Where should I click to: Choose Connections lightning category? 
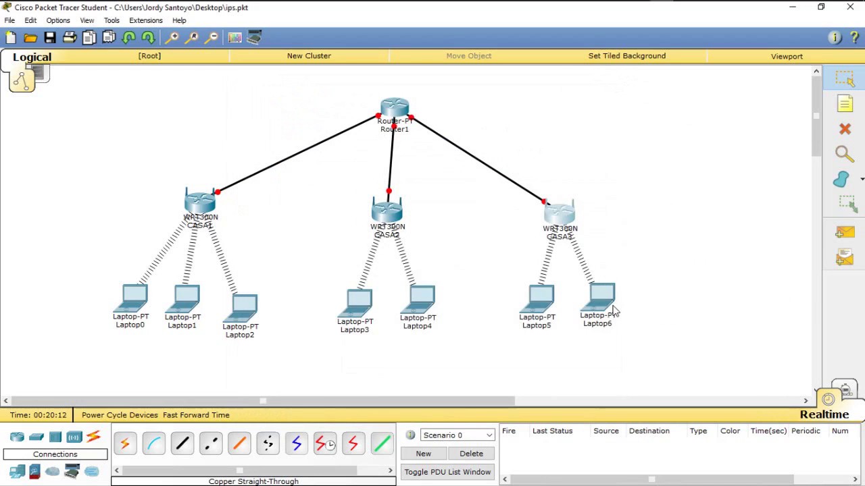(x=93, y=437)
